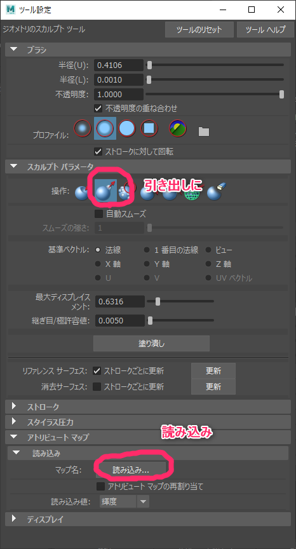Click ツールのリセット button

[199, 29]
